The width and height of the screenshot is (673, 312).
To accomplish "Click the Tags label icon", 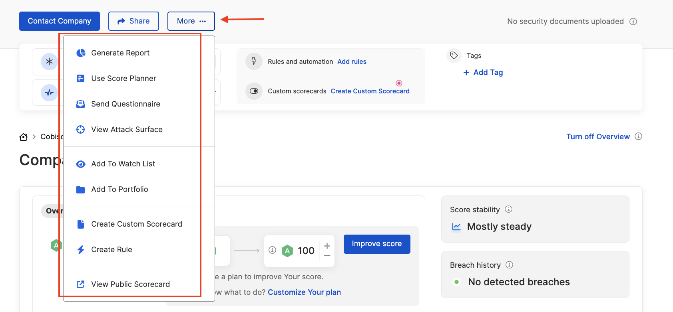I will 454,55.
